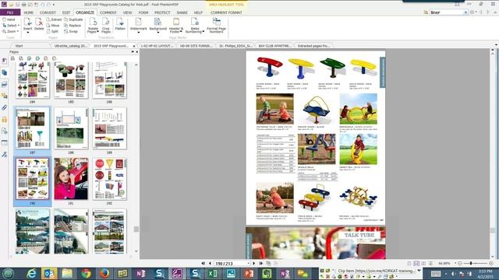Switch to the CONVERT ribbon tab
Image resolution: width=499 pixels, height=280 pixels.
pos(48,12)
